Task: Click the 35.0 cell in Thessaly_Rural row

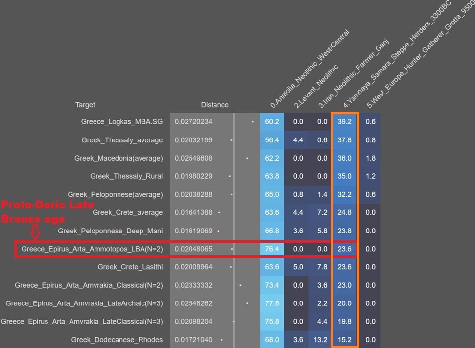Action: (x=344, y=176)
